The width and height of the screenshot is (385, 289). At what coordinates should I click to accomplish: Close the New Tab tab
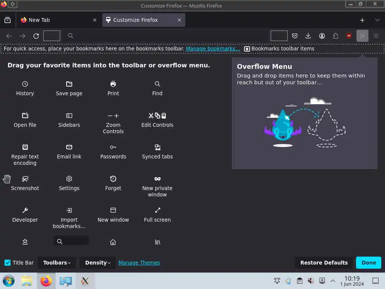click(x=95, y=20)
